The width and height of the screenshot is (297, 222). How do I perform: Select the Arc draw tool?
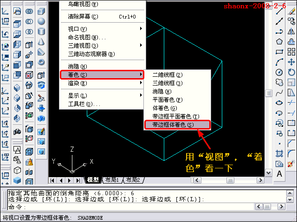pos(279,62)
